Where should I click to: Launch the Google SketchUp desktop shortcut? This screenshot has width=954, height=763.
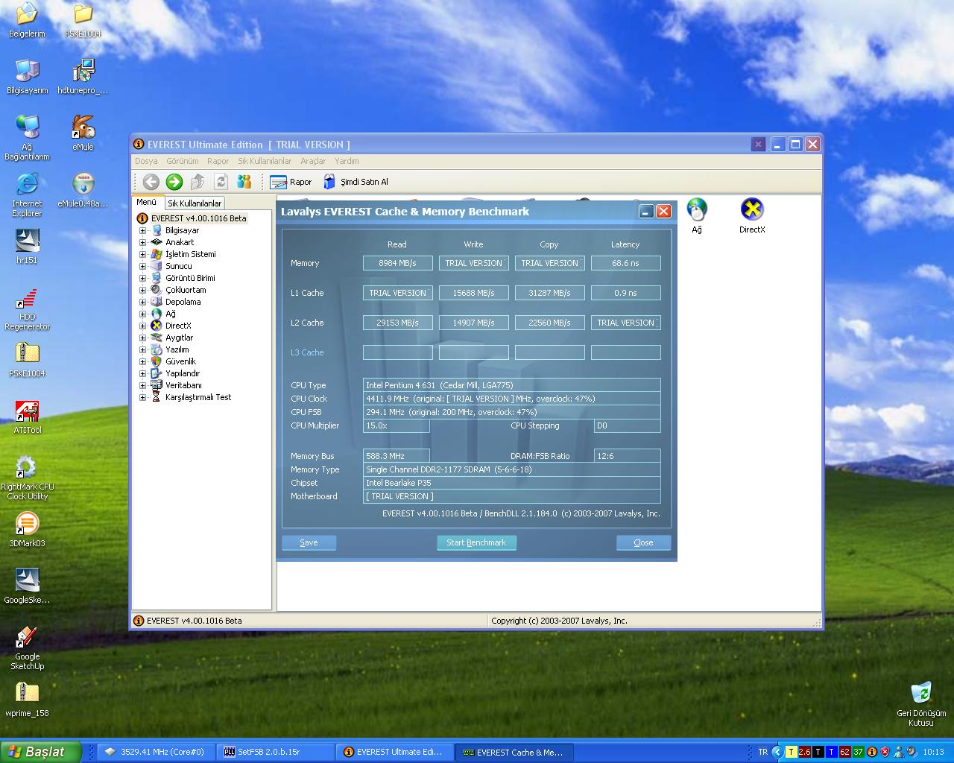pyautogui.click(x=27, y=648)
